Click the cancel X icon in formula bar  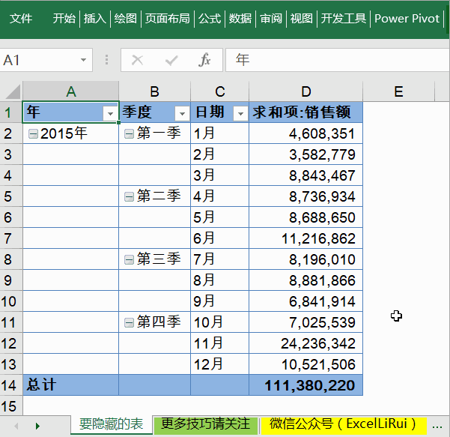coord(137,60)
